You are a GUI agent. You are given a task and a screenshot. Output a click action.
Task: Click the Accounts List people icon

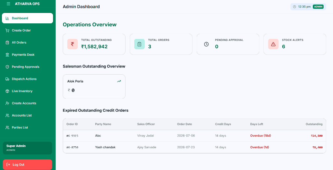pyautogui.click(x=7, y=115)
